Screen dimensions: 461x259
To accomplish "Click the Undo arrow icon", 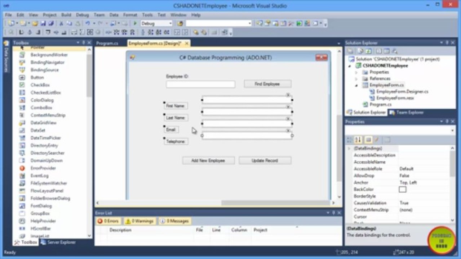I will pyautogui.click(x=88, y=23).
